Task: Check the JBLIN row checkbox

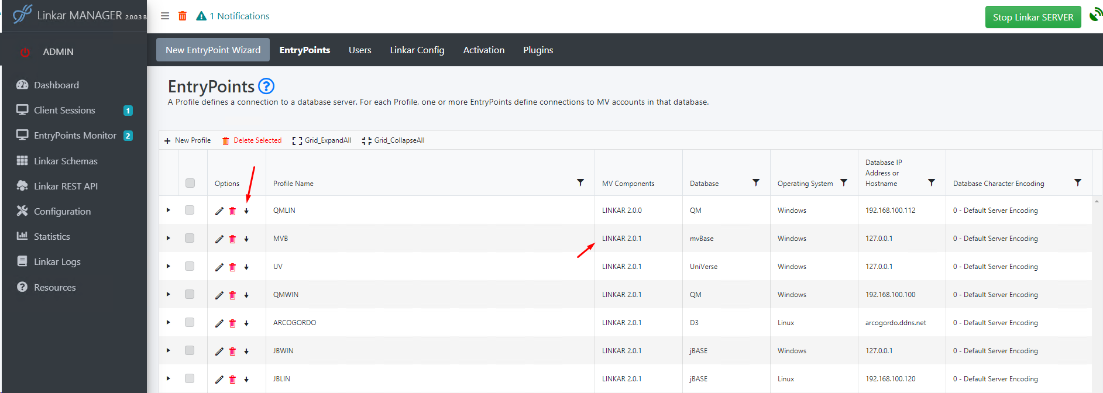Action: coord(190,378)
